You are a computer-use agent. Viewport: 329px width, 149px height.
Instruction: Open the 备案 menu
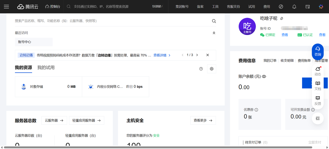point(200,7)
